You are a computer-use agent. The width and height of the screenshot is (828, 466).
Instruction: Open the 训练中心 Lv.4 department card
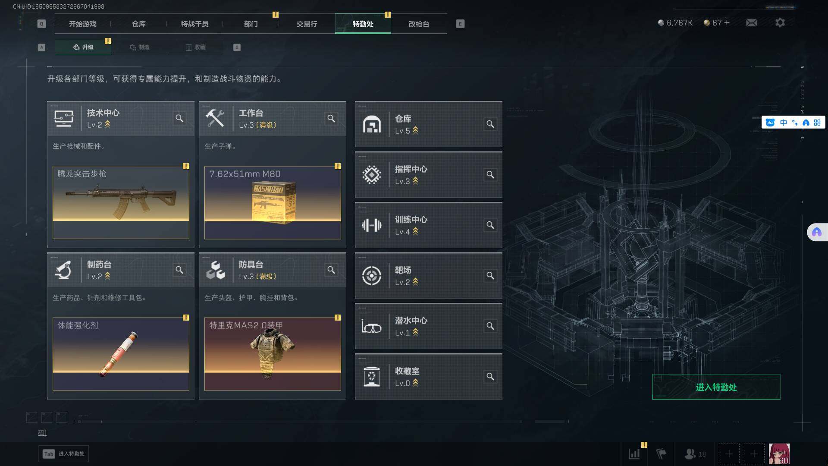point(429,225)
